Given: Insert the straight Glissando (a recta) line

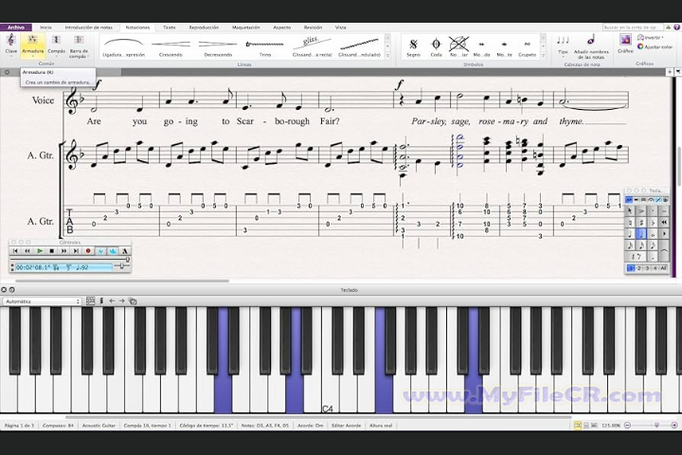Looking at the screenshot, I should click(312, 47).
